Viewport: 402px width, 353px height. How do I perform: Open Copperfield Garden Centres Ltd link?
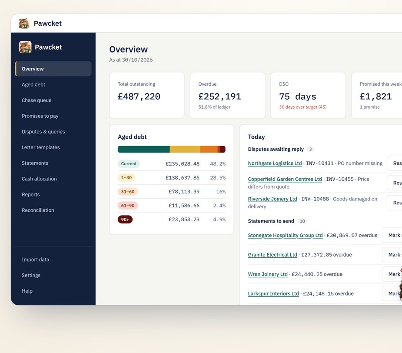point(285,179)
